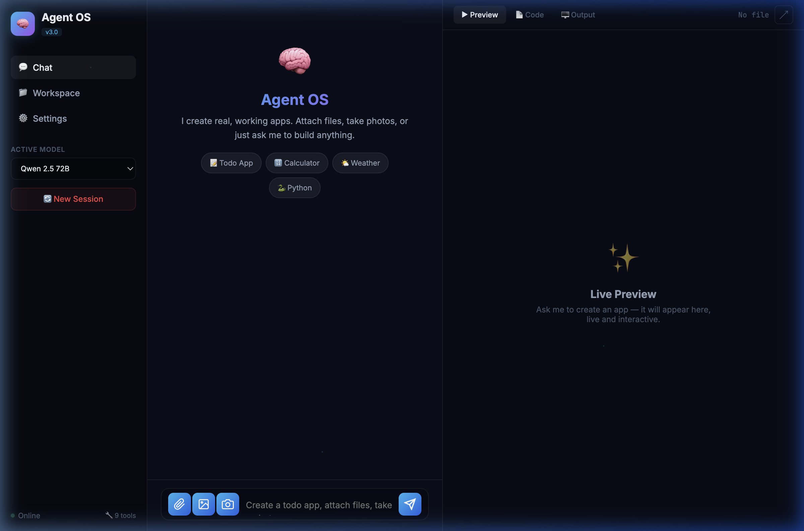Screen dimensions: 804x531
Task: Attach a file with the paperclip icon
Action: pyautogui.click(x=179, y=504)
